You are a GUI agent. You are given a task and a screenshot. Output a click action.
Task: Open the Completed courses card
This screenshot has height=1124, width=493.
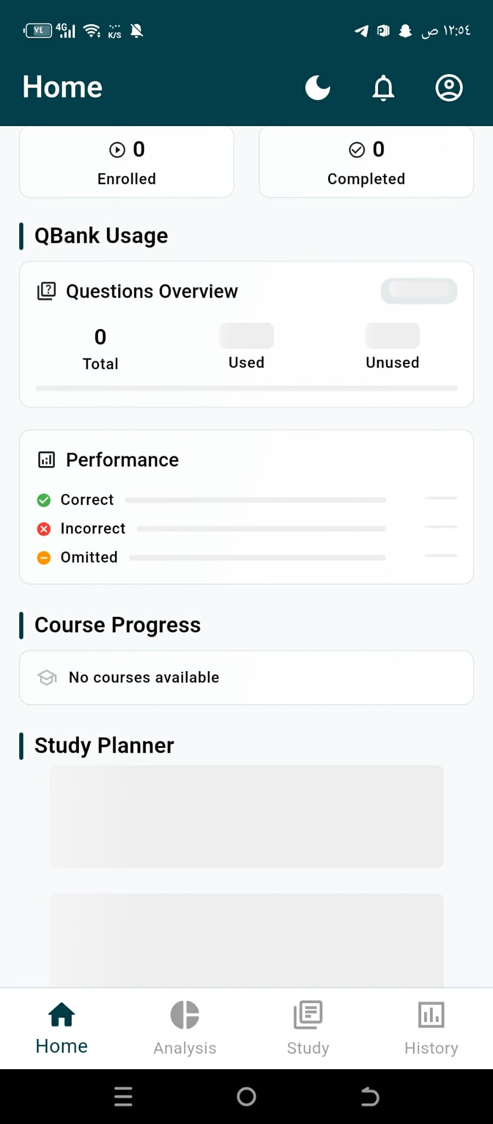coord(366,162)
